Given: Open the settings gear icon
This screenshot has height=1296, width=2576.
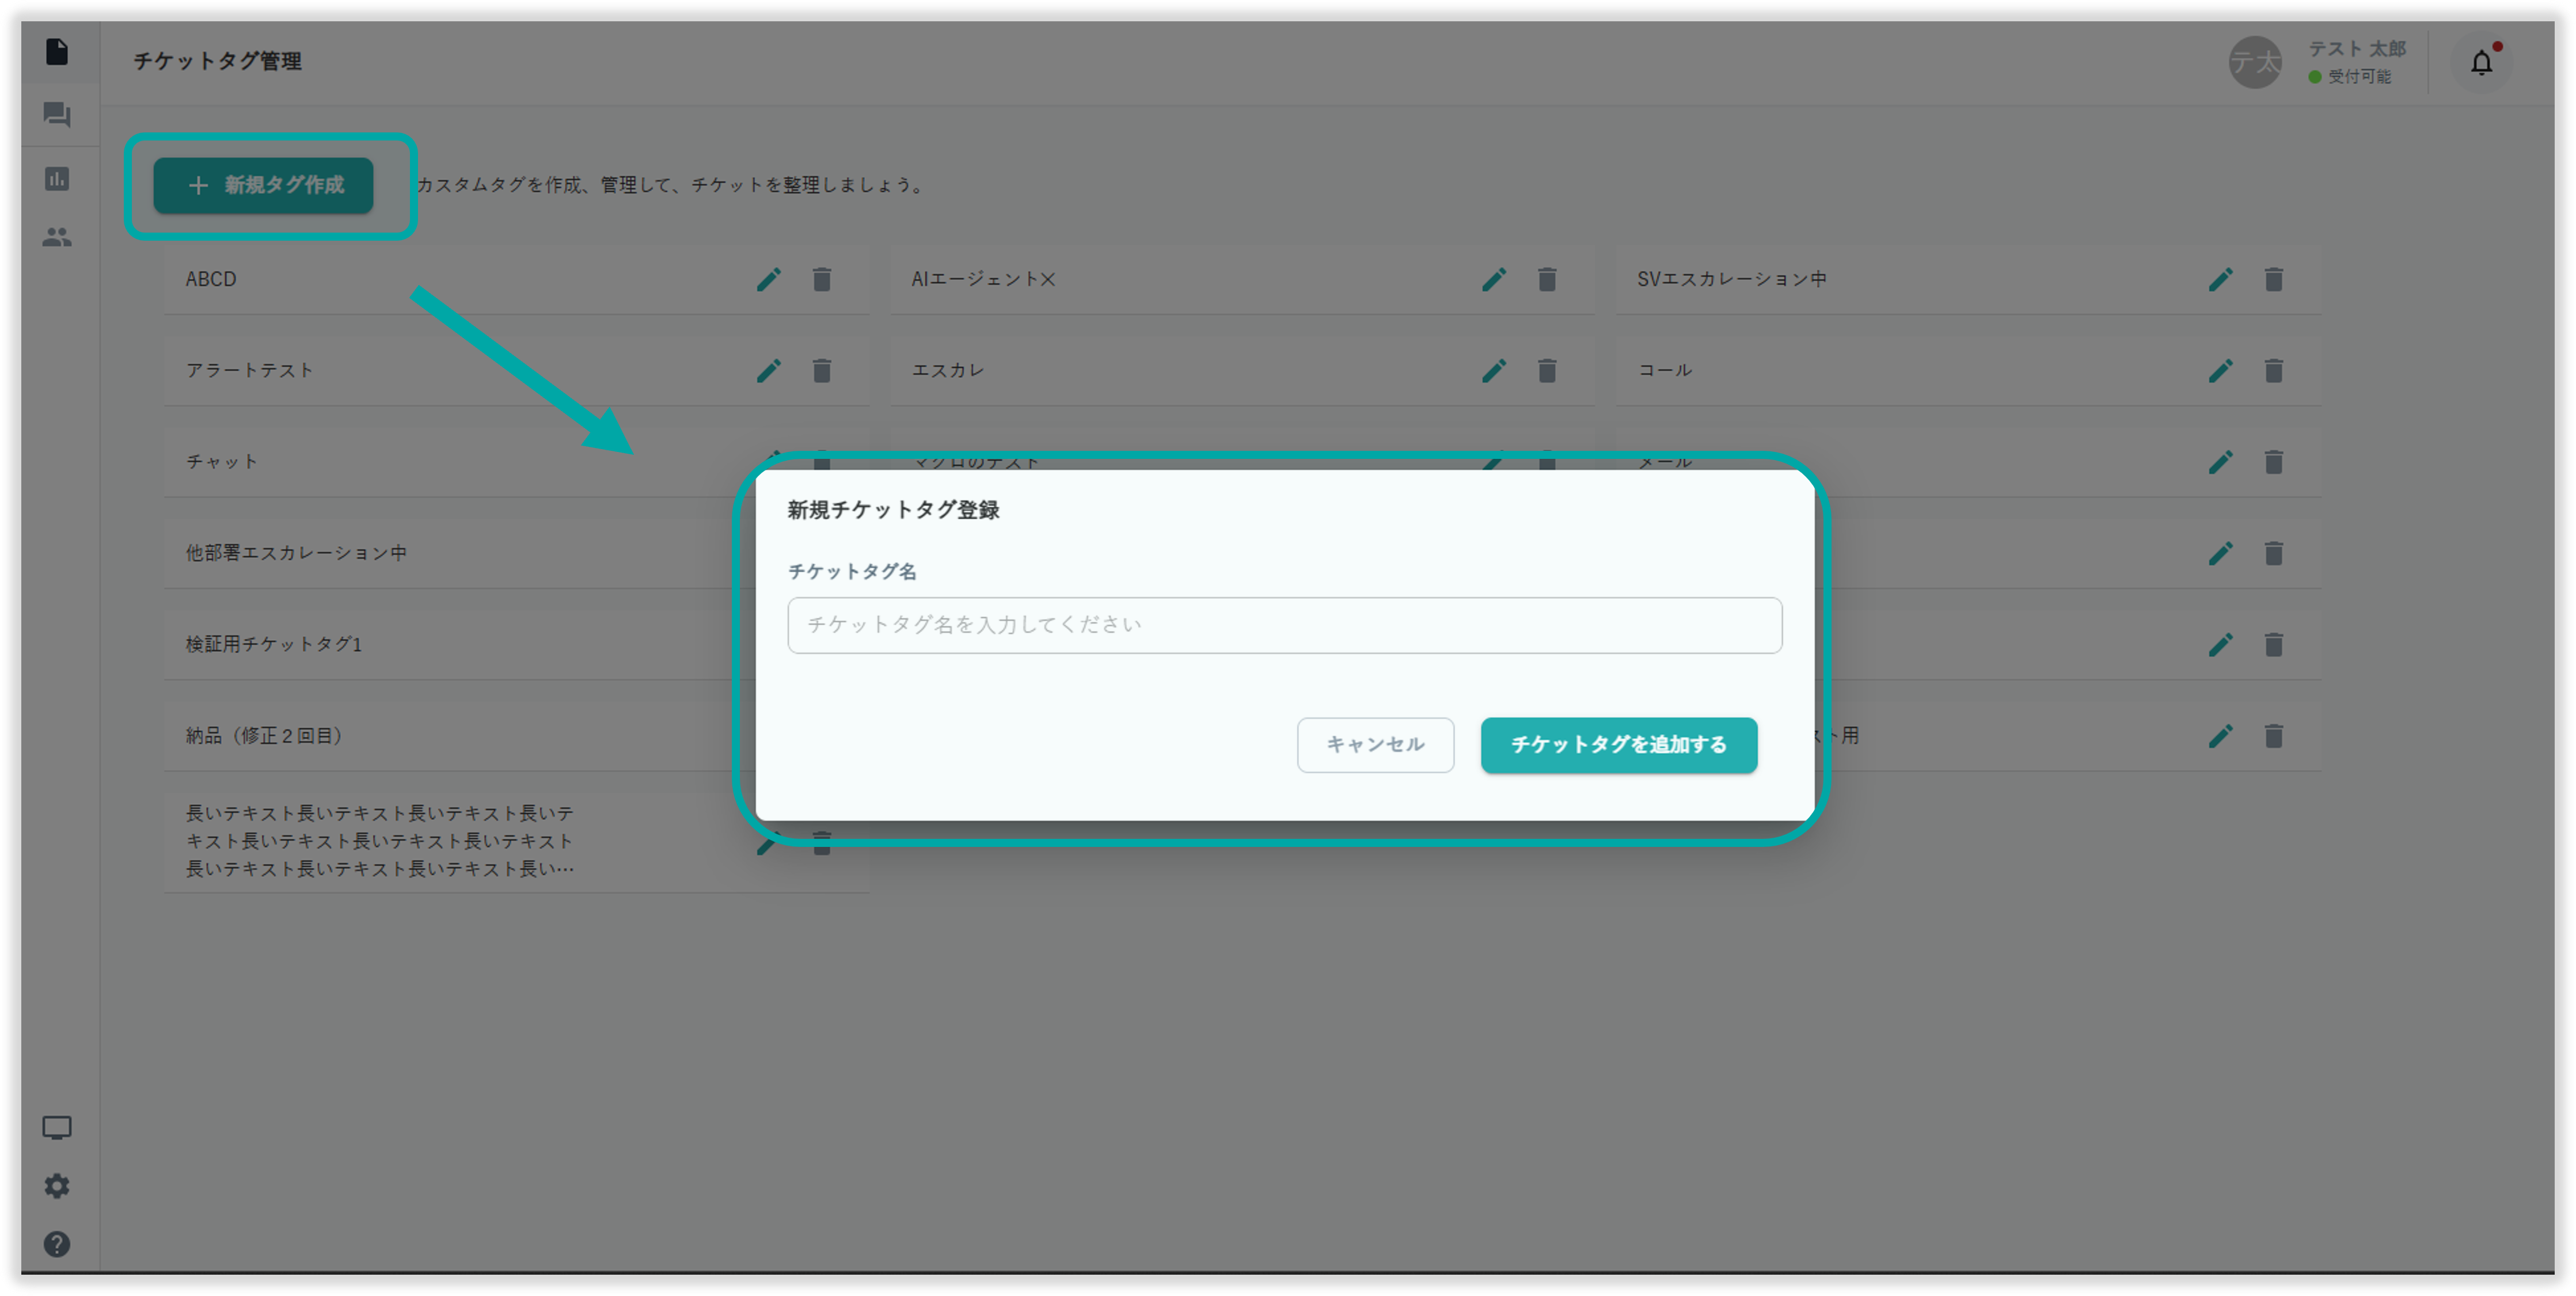Looking at the screenshot, I should 57,1186.
